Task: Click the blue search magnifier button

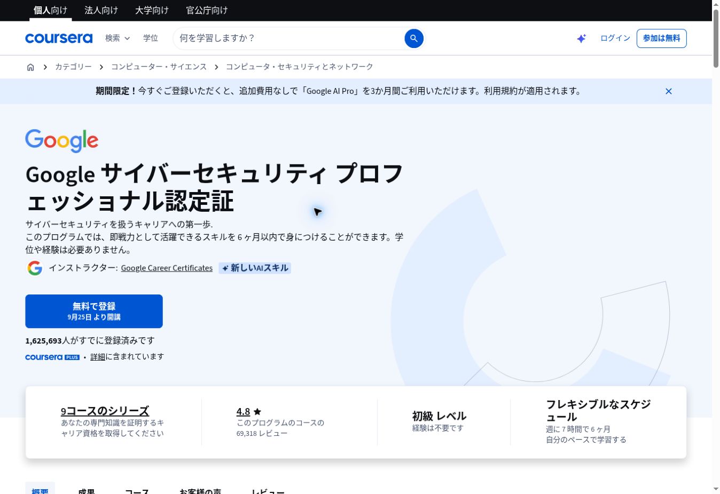Action: [414, 38]
